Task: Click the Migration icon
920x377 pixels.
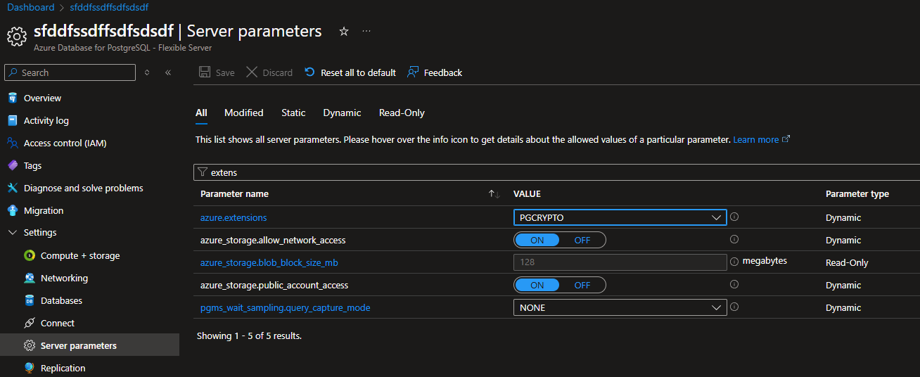Action: click(x=12, y=210)
